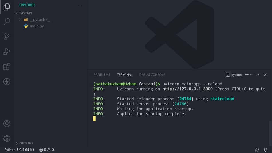Open the Extensions view

[7, 66]
